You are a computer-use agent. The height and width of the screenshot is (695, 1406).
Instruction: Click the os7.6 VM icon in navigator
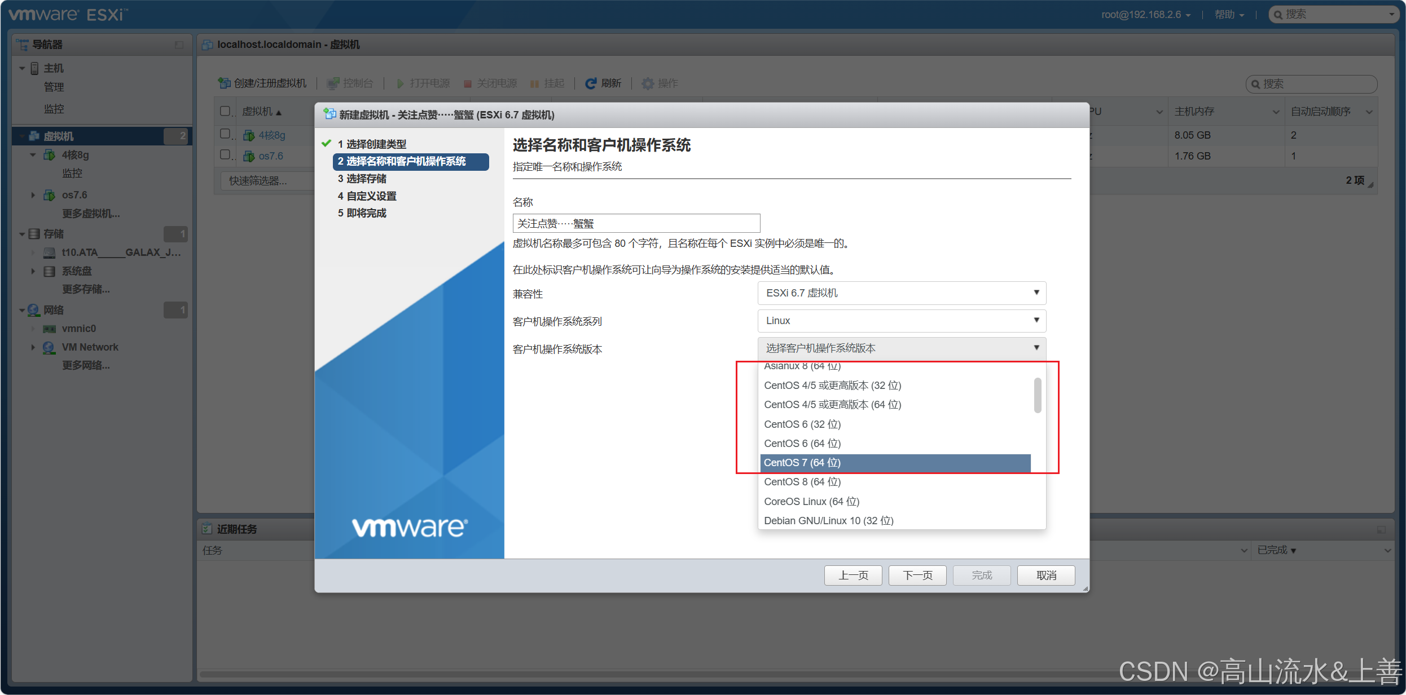click(x=50, y=195)
